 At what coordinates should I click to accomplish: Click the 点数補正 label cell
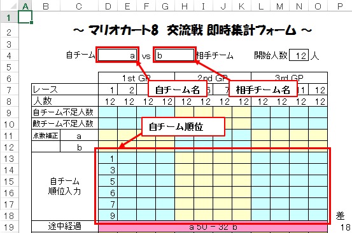[x=46, y=135]
